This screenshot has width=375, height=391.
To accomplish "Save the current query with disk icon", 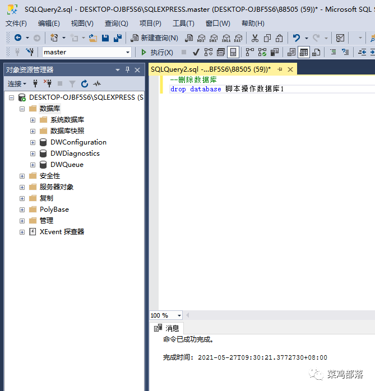I will tap(105, 38).
